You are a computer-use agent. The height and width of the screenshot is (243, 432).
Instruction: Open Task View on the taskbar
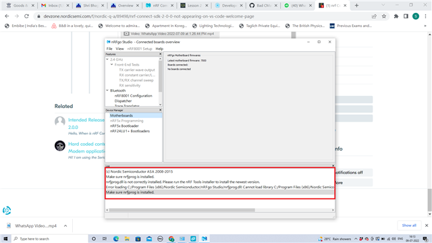(105, 238)
